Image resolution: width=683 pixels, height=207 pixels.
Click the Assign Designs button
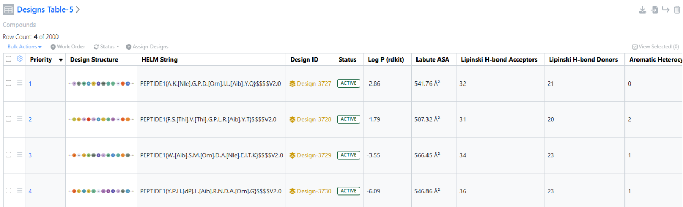click(x=147, y=47)
